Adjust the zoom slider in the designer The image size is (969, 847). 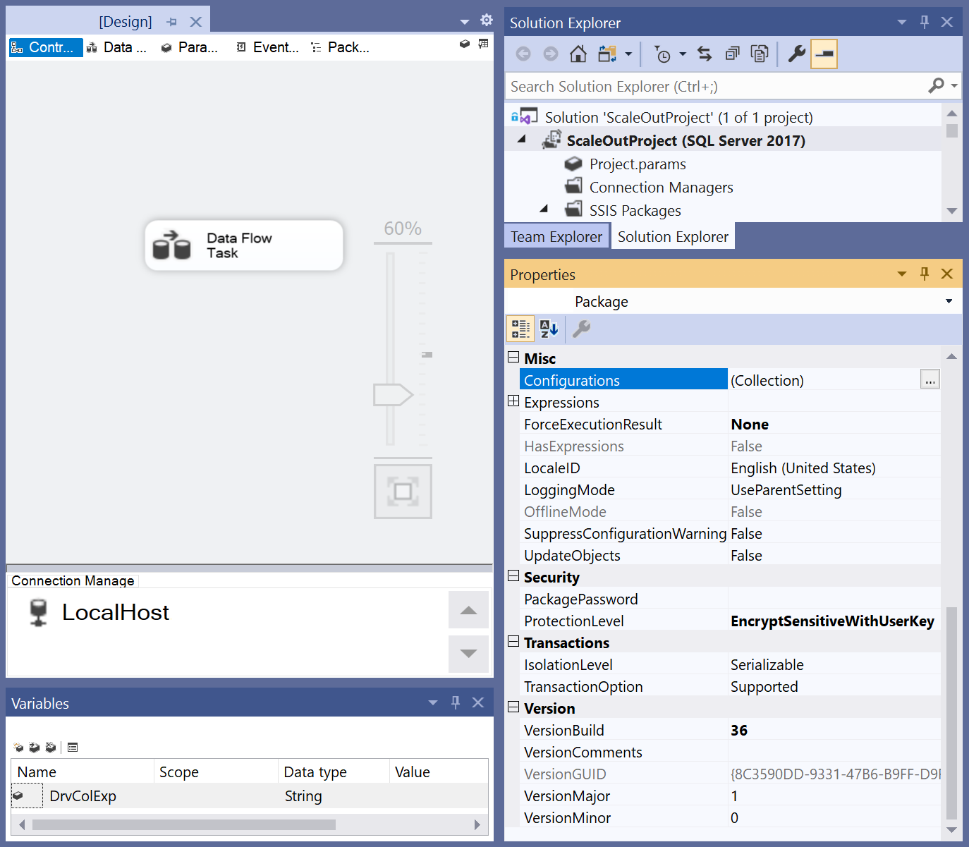pos(393,395)
